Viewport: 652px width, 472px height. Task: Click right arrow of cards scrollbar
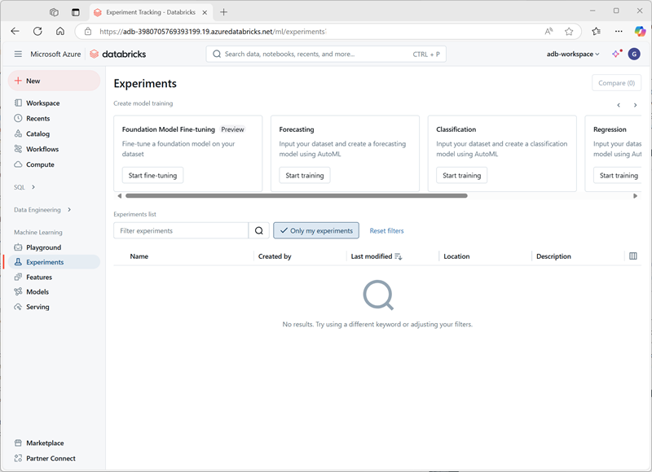(x=635, y=196)
